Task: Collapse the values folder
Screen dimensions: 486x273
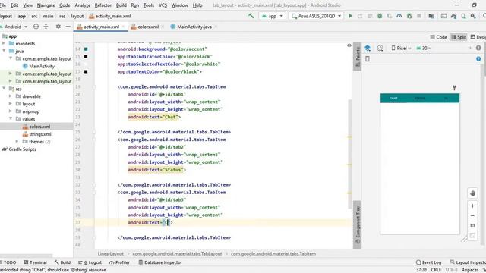Action: pos(11,119)
